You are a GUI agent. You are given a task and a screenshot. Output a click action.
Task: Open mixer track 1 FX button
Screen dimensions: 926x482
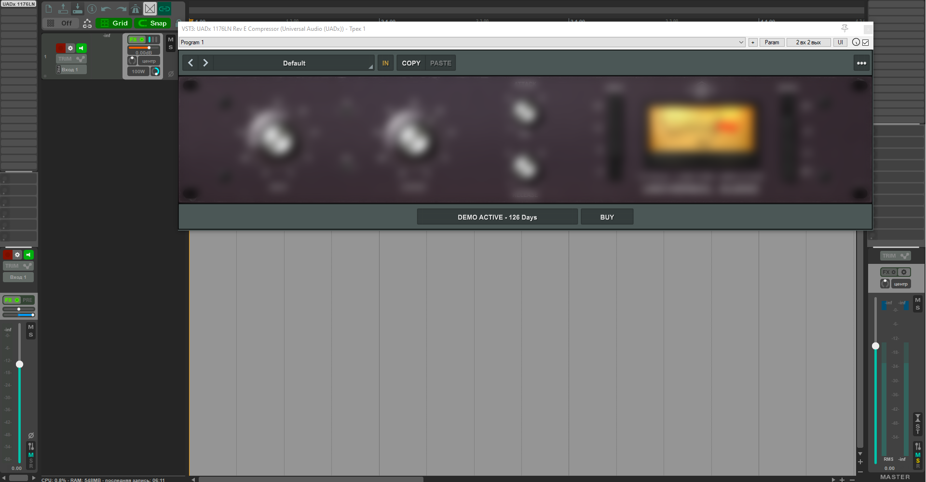12,300
